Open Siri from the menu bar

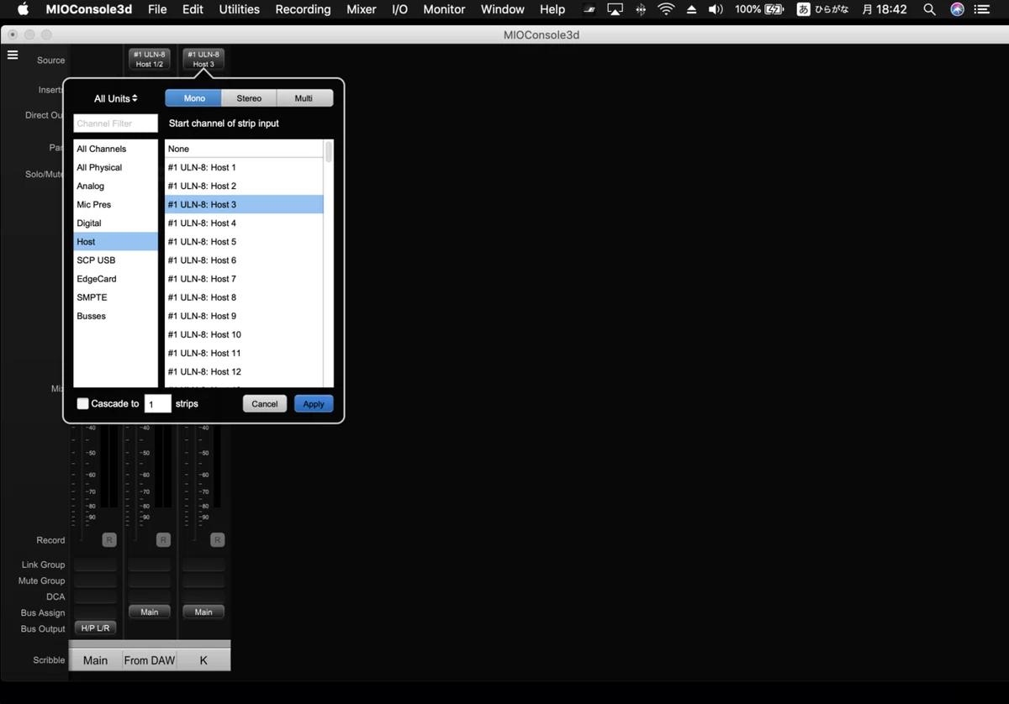tap(957, 9)
